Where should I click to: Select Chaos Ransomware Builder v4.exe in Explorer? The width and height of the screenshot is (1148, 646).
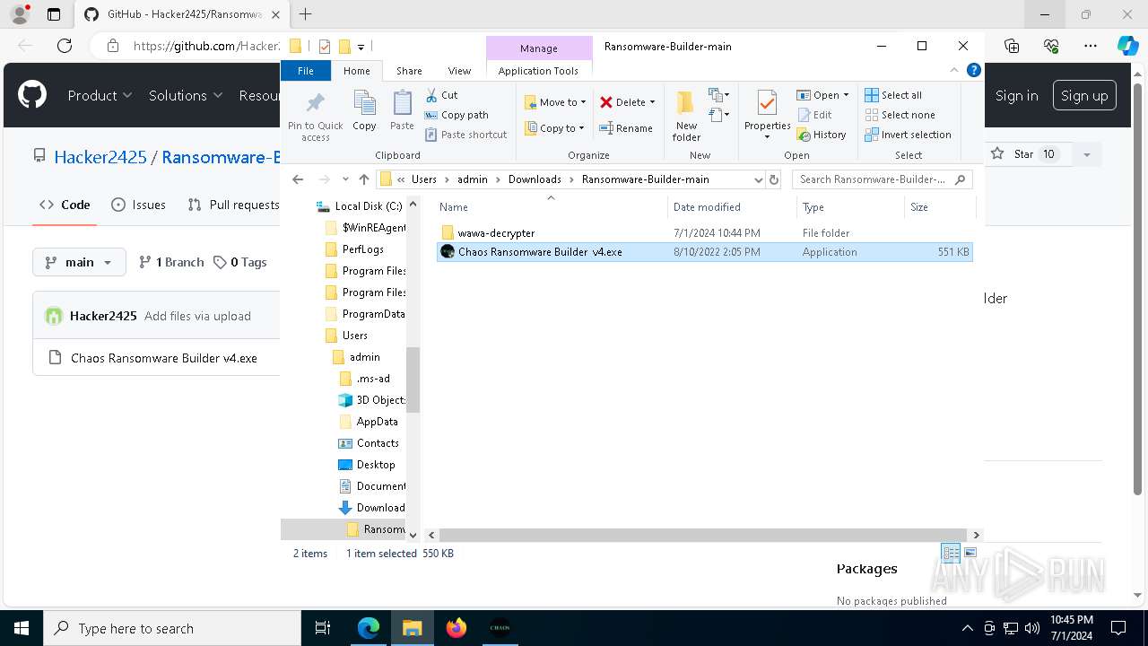coord(704,252)
